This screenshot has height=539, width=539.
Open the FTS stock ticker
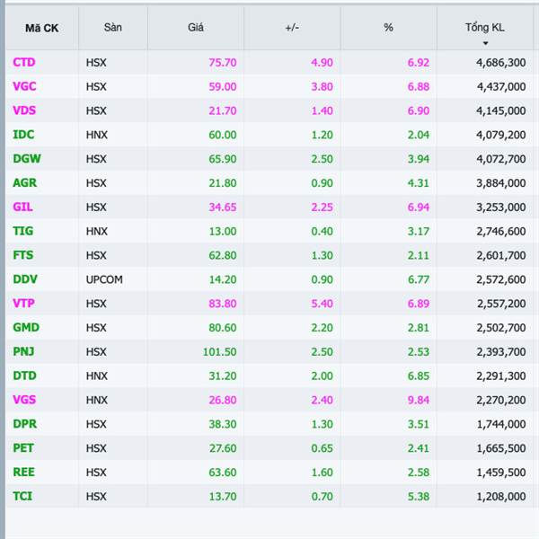pos(23,255)
